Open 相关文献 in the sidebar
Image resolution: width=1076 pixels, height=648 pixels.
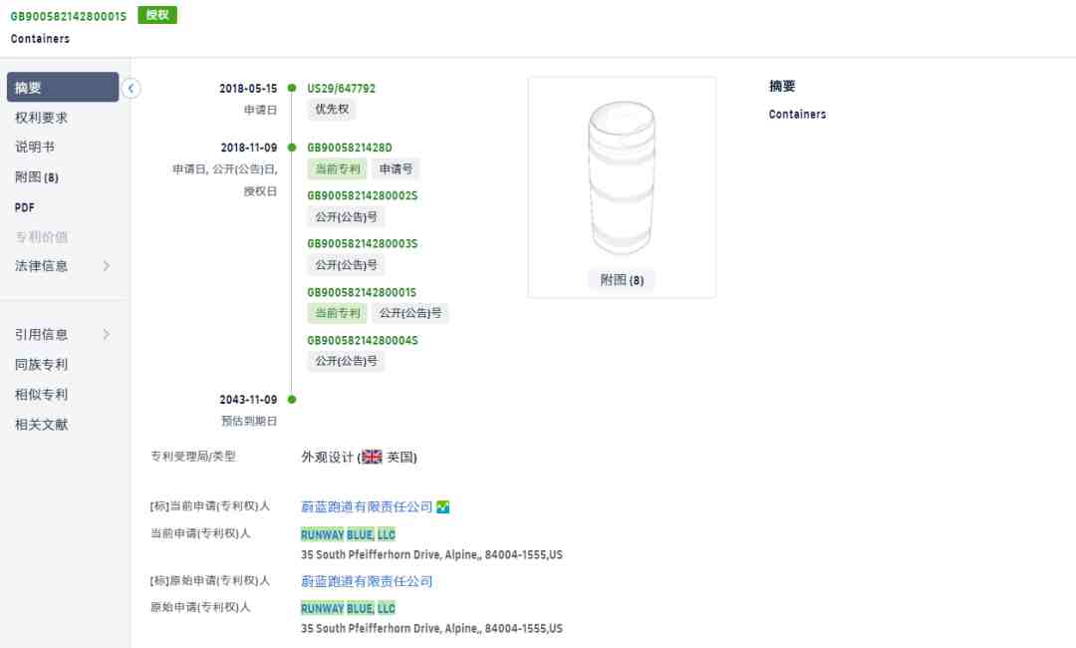(x=42, y=425)
